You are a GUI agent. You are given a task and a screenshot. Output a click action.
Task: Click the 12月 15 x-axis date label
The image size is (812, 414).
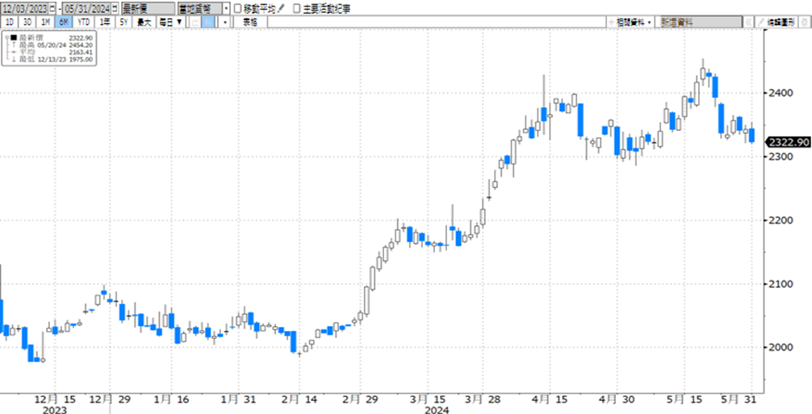56,399
